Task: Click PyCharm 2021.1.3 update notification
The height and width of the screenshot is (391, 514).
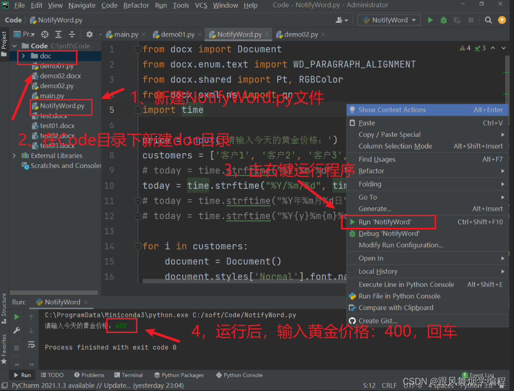Action: (x=98, y=386)
